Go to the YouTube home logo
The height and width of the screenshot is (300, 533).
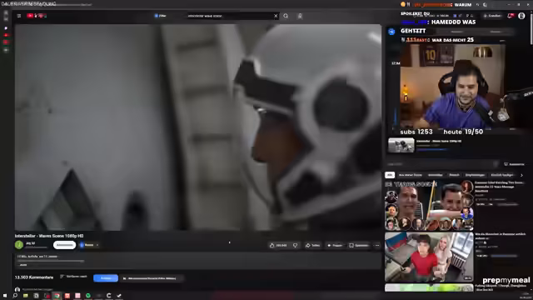(37, 16)
